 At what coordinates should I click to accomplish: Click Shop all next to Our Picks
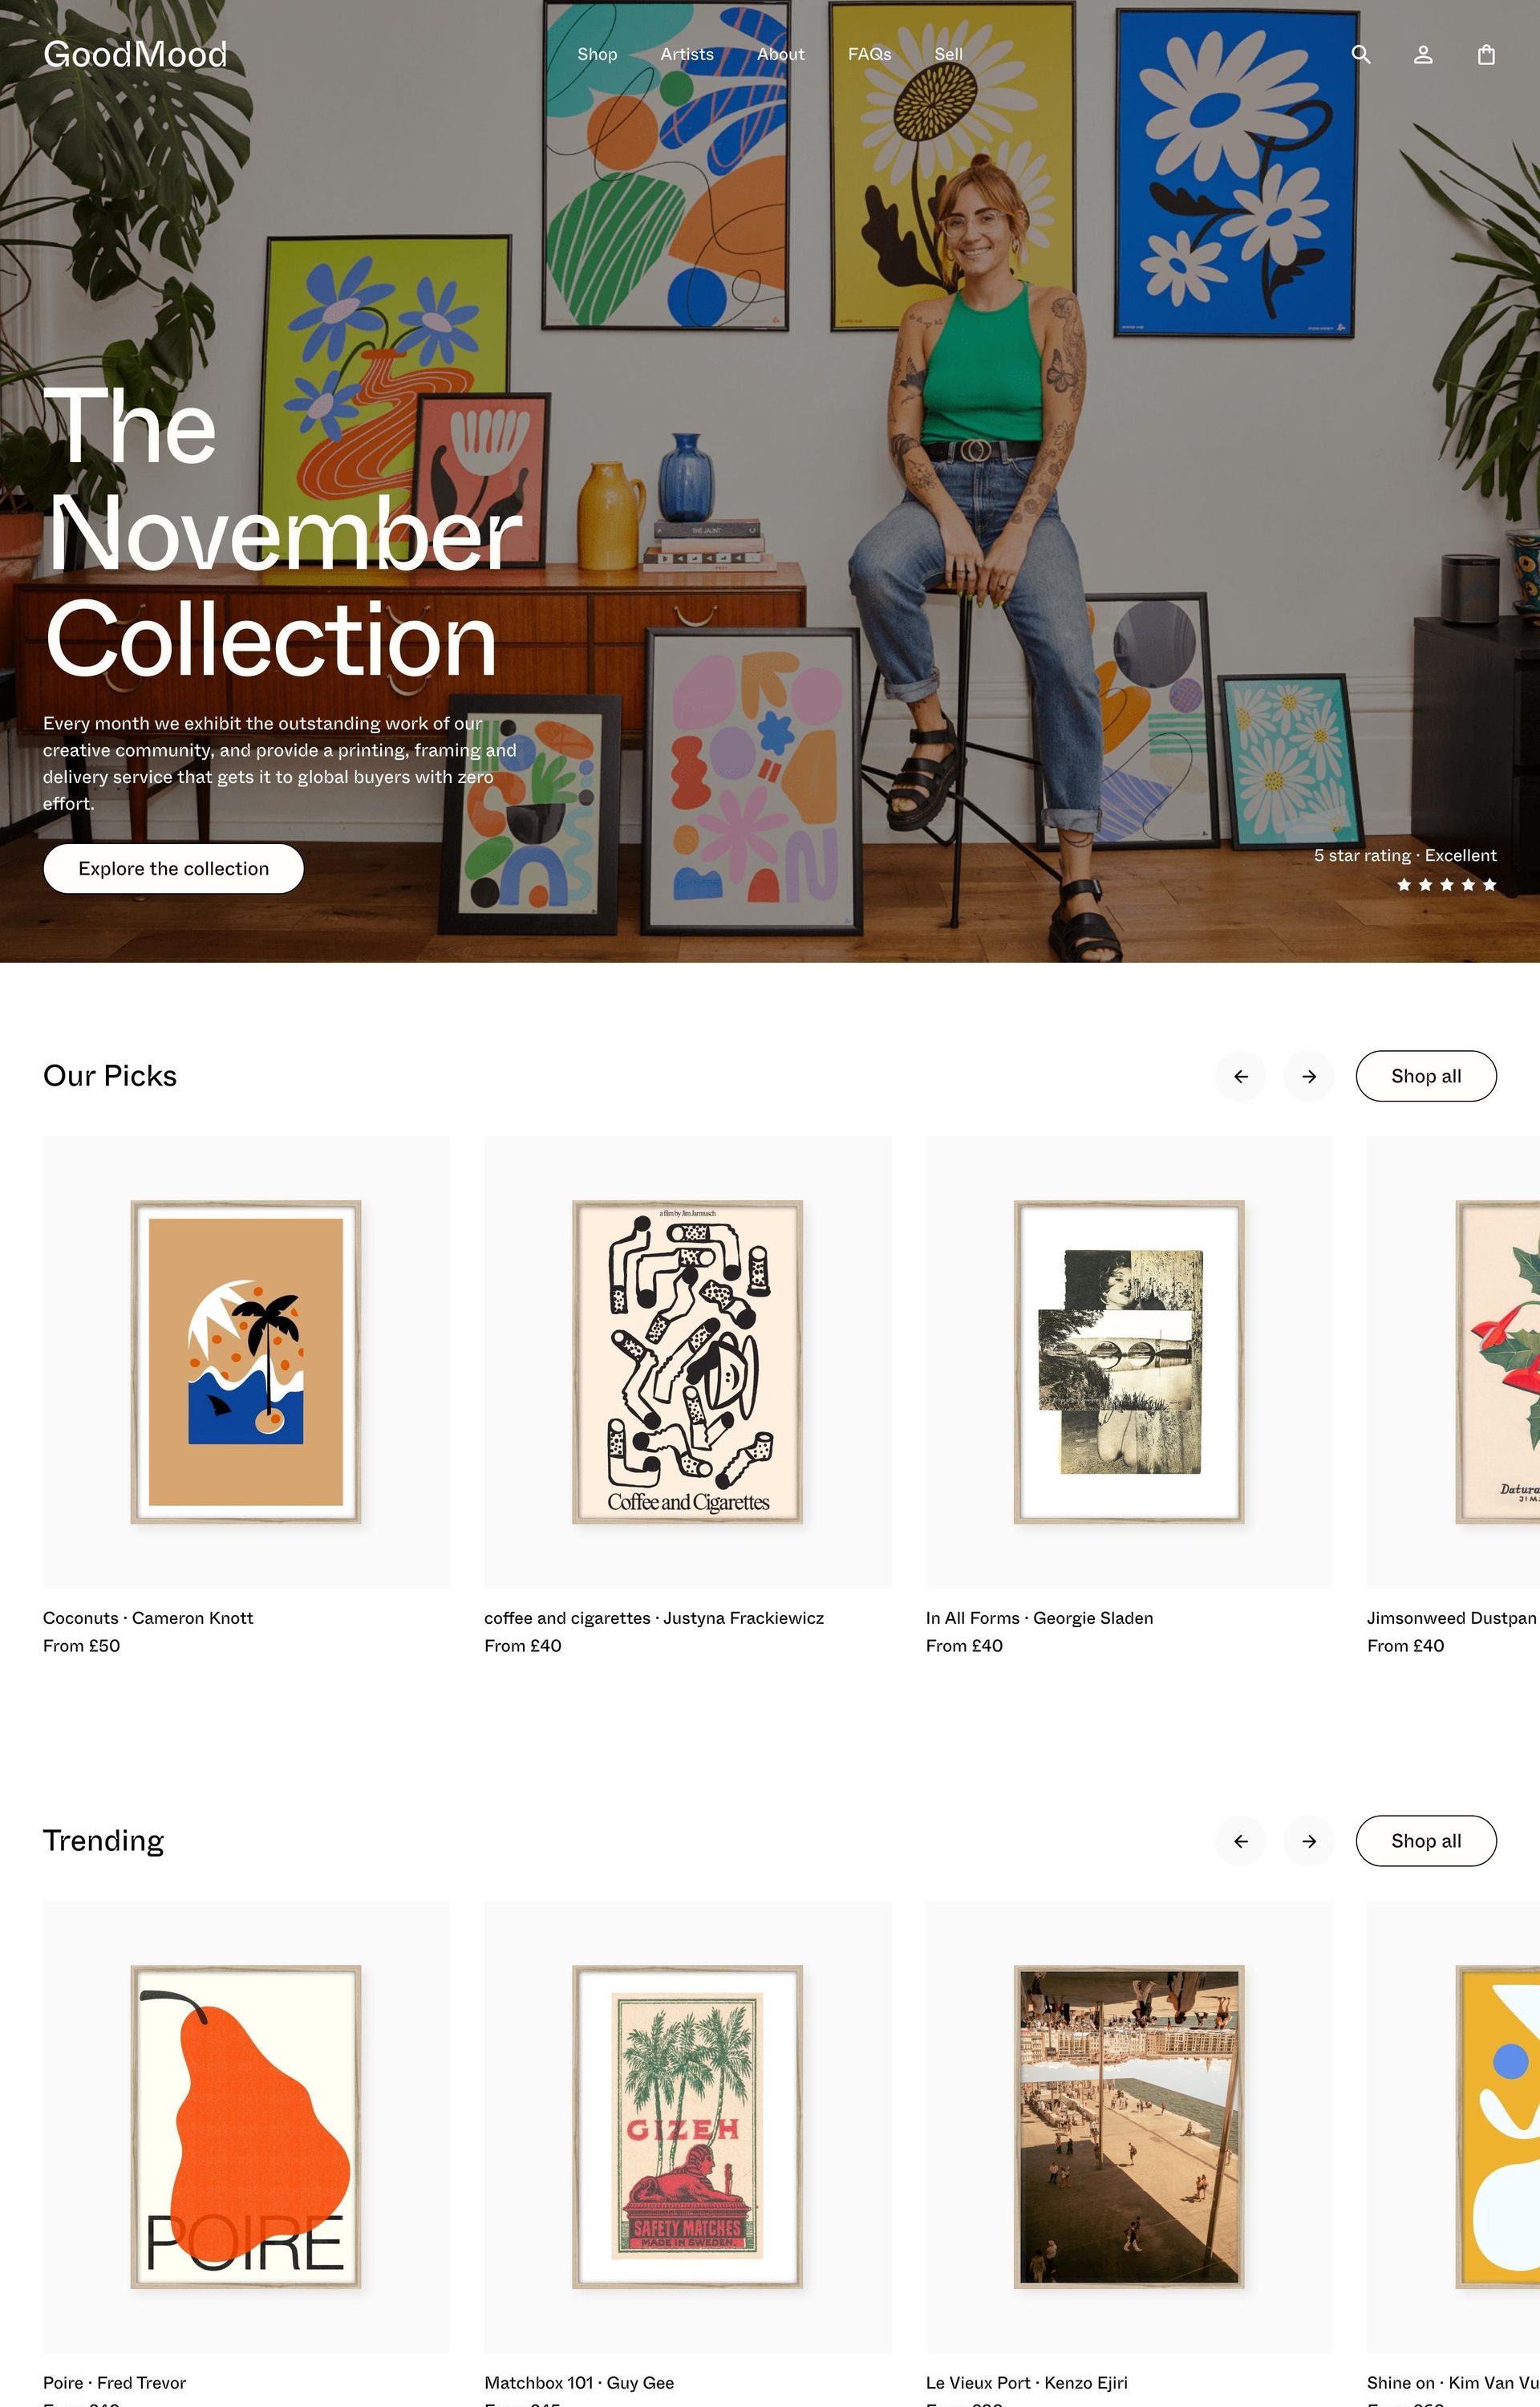tap(1426, 1076)
